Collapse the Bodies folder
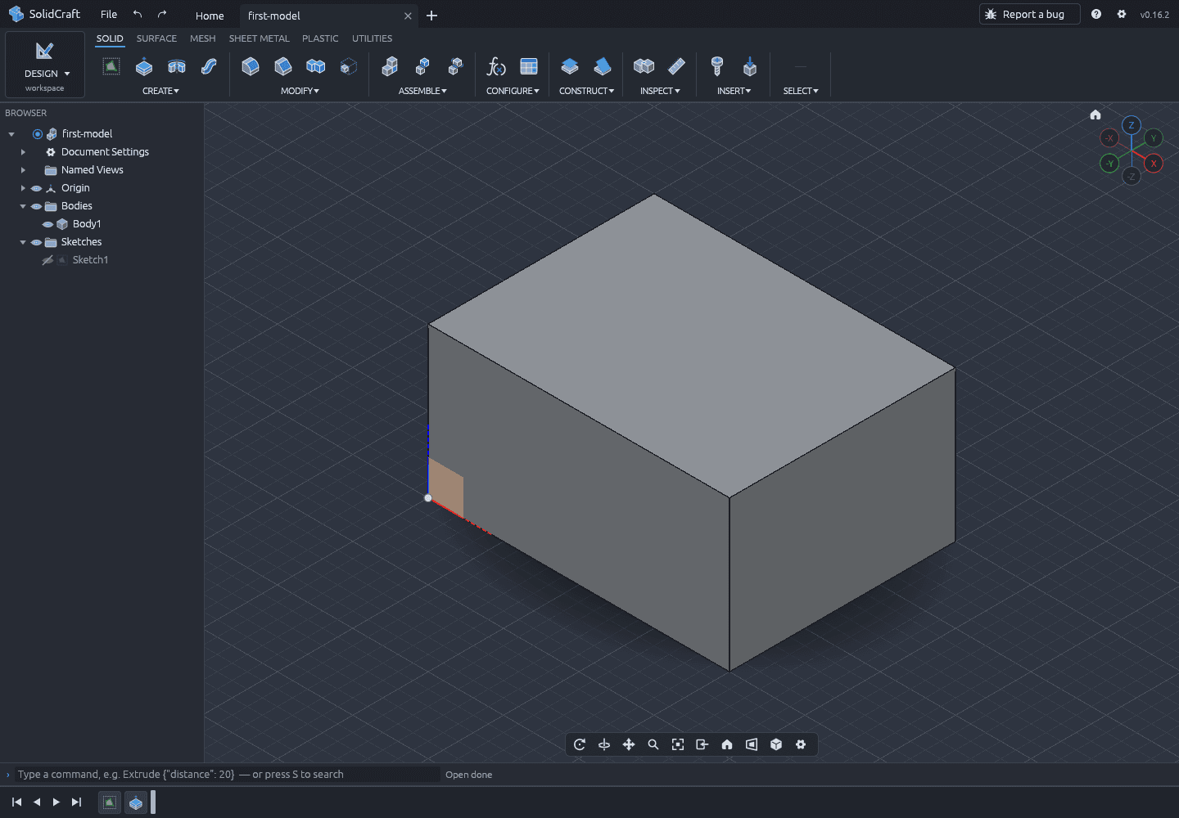 23,206
